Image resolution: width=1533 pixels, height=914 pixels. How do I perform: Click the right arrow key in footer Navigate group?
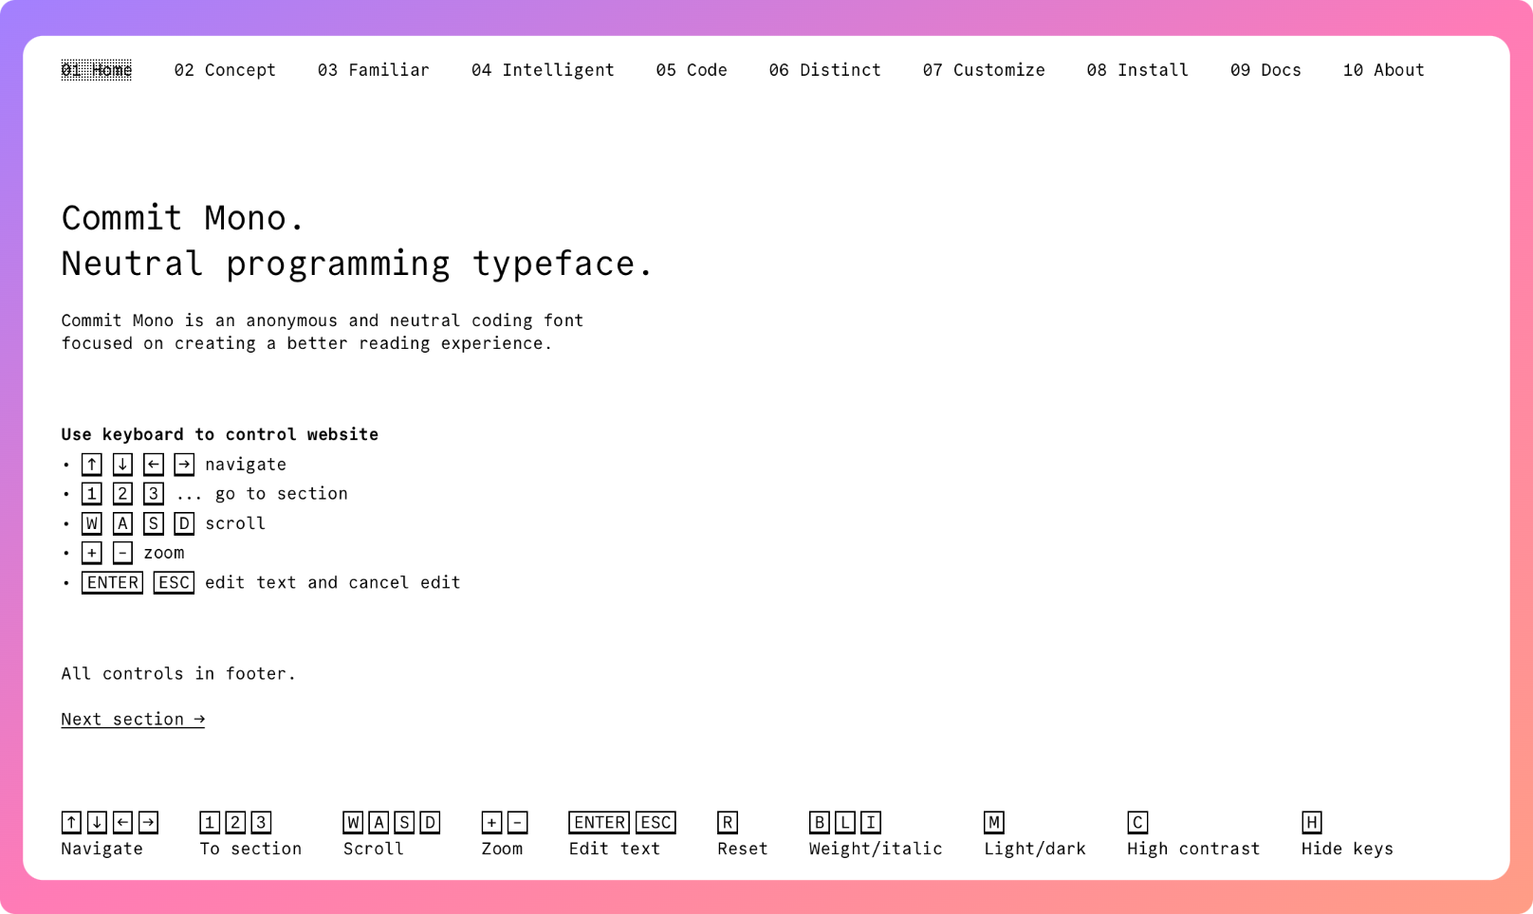pyautogui.click(x=148, y=822)
